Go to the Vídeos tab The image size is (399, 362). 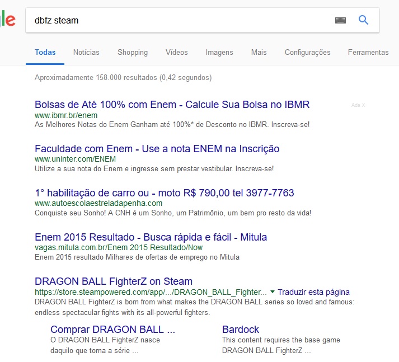(x=177, y=53)
